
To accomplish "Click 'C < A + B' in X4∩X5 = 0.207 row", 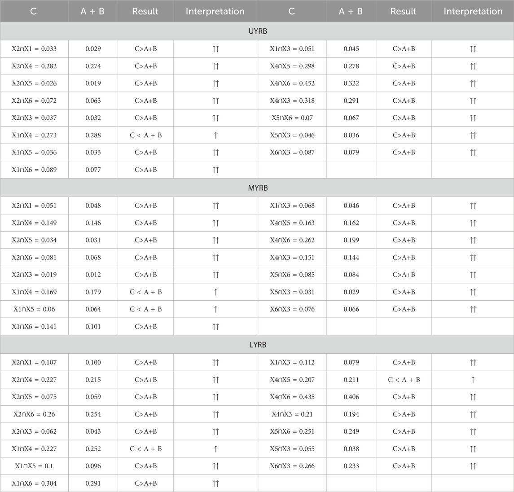I will click(x=404, y=380).
